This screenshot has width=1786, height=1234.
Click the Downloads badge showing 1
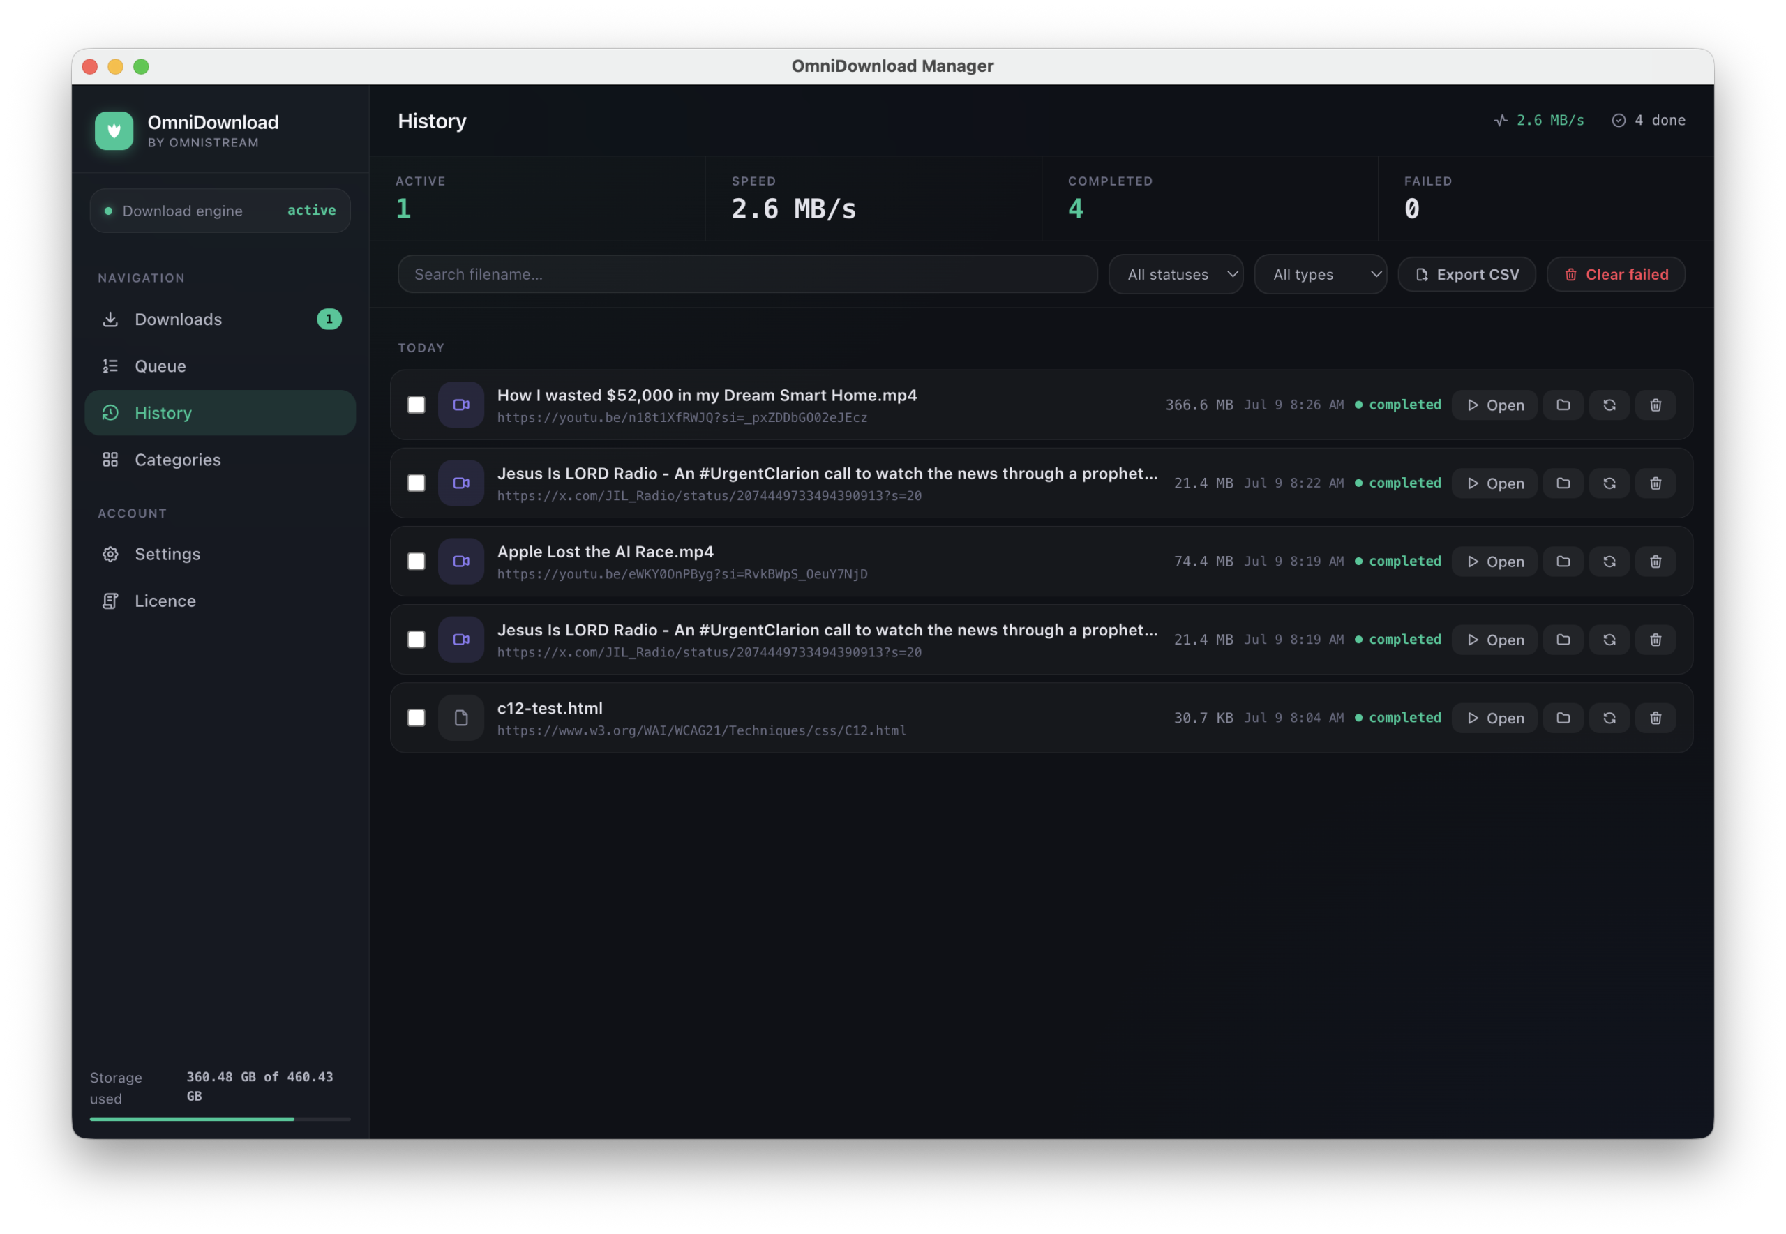pyautogui.click(x=329, y=319)
